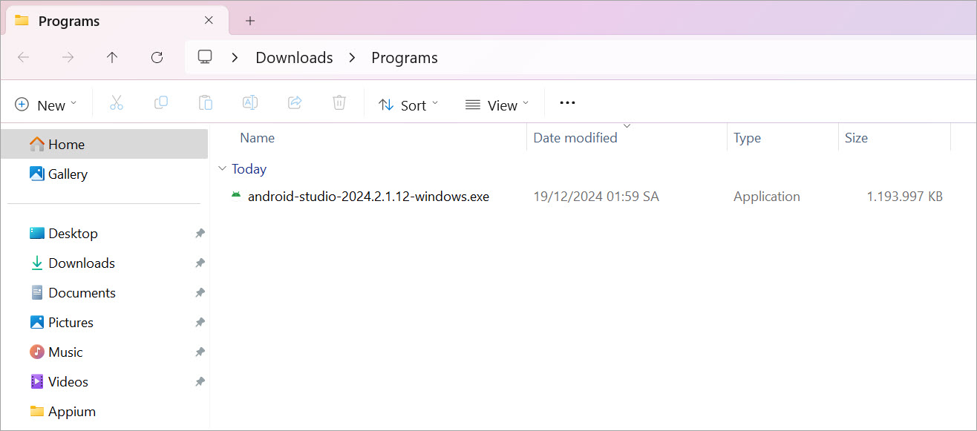Sort by Size column header
The image size is (977, 431).
tap(856, 138)
